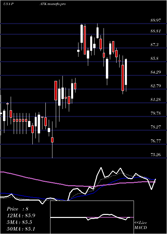Click the 85.8 price axis label
167x234 pixels.
[154, 58]
